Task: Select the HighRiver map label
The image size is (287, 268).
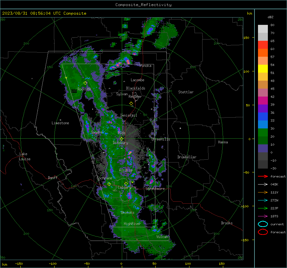Action: [x=132, y=224]
